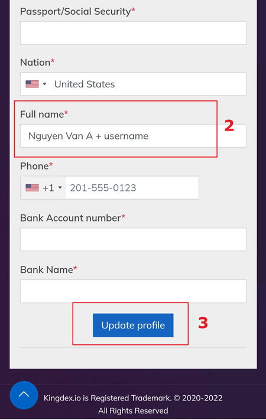Open the Nation country dropdown arrow
The image size is (266, 420).
click(x=44, y=84)
